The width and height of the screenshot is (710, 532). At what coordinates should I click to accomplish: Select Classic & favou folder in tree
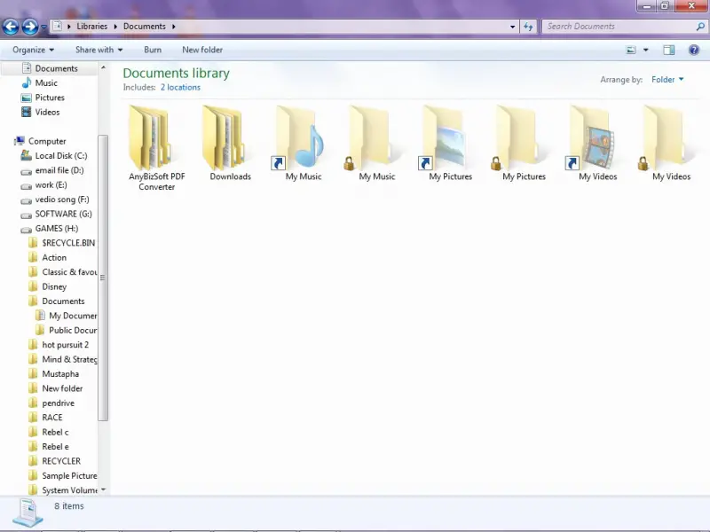pyautogui.click(x=62, y=272)
